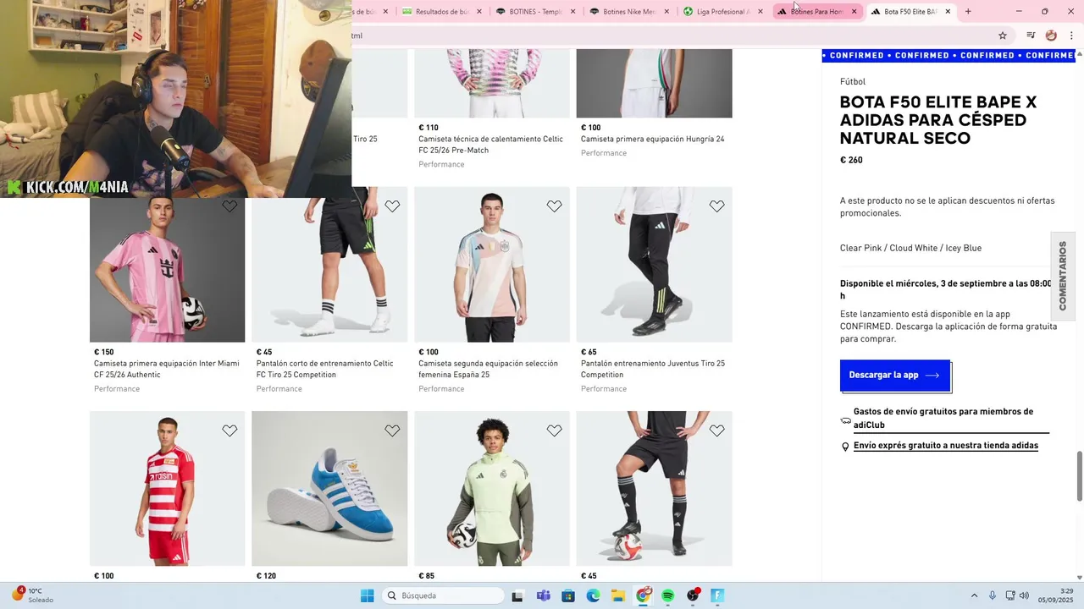Wishlist the €45 black shorts with football
This screenshot has height=609, width=1084.
pos(716,431)
